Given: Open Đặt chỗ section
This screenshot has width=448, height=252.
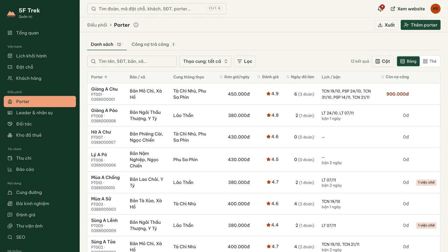Looking at the screenshot, I should pos(40,67).
